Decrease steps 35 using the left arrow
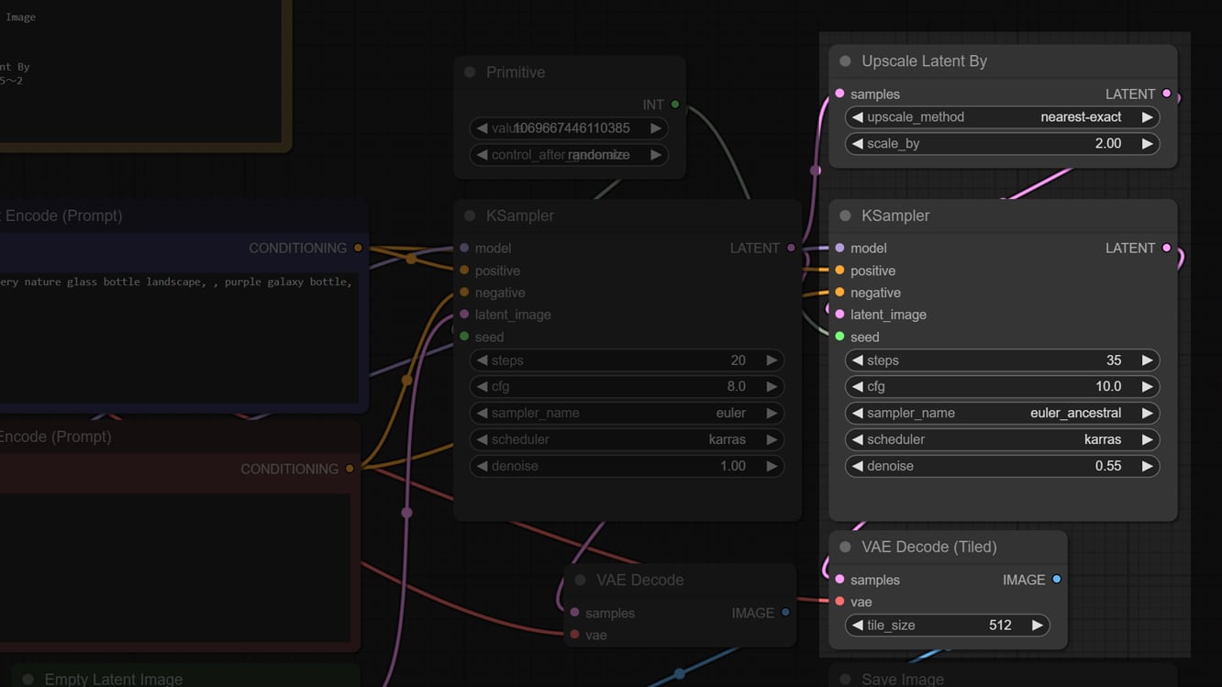The width and height of the screenshot is (1222, 687). [x=858, y=360]
